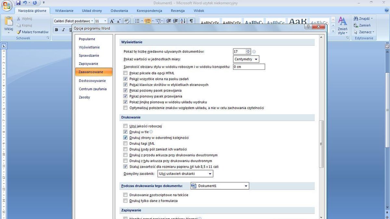The image size is (390, 219).
Task: Click the Clear Formatting icon
Action: click(127, 21)
